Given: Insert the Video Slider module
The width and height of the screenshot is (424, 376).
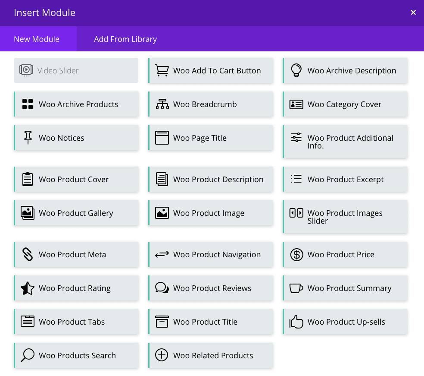Looking at the screenshot, I should [x=76, y=70].
